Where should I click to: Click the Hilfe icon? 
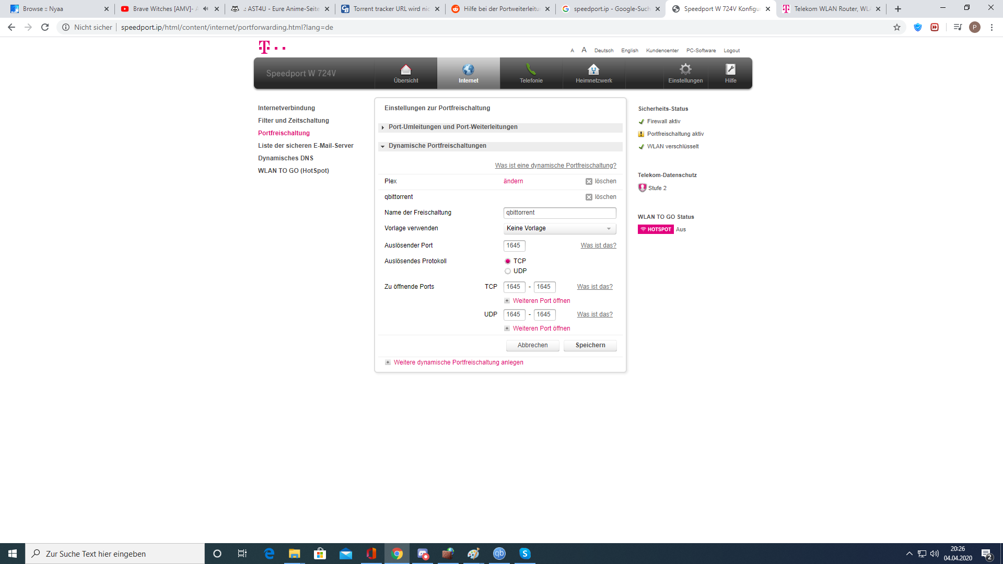click(730, 70)
